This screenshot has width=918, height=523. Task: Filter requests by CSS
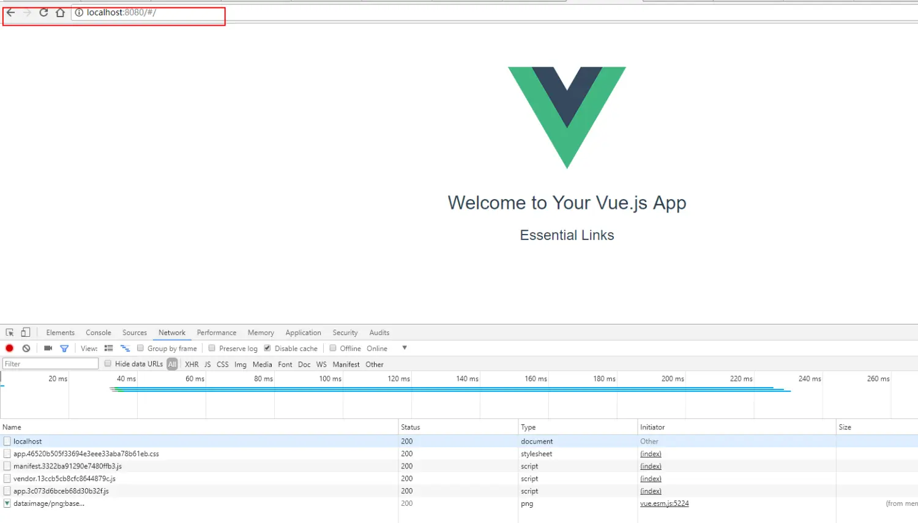(223, 364)
